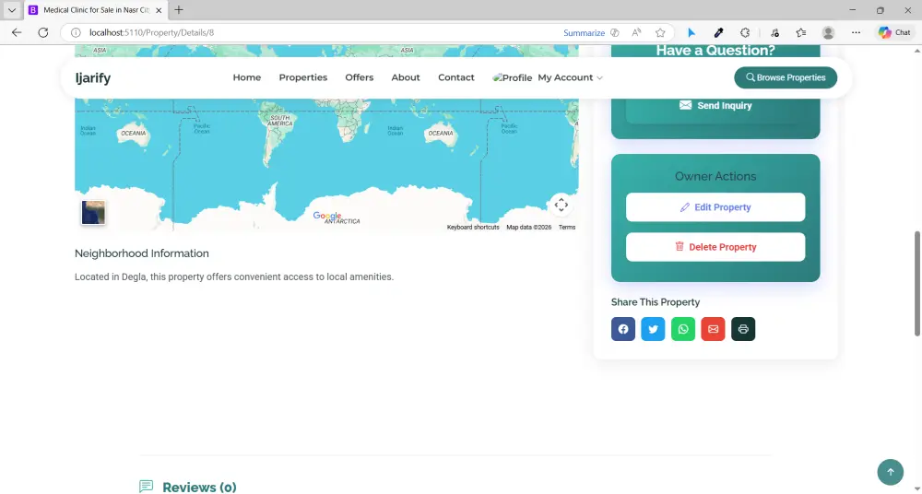
Task: Open About navigation link
Action: click(406, 77)
